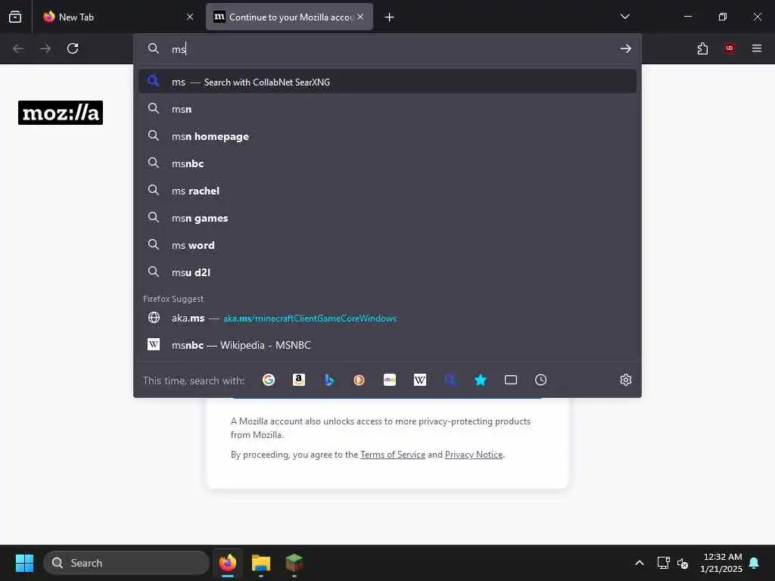This screenshot has width=775, height=581.
Task: Select ms Search with CollabNet SearXNG result
Action: click(x=387, y=82)
